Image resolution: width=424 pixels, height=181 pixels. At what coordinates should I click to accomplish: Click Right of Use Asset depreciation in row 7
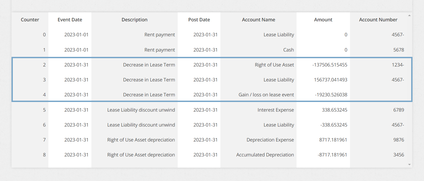(141, 140)
